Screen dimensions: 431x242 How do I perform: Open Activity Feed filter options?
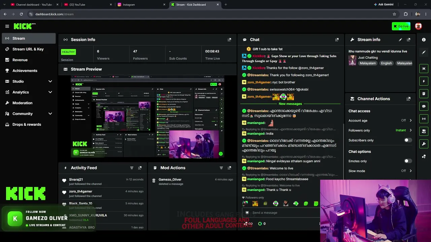click(x=132, y=168)
